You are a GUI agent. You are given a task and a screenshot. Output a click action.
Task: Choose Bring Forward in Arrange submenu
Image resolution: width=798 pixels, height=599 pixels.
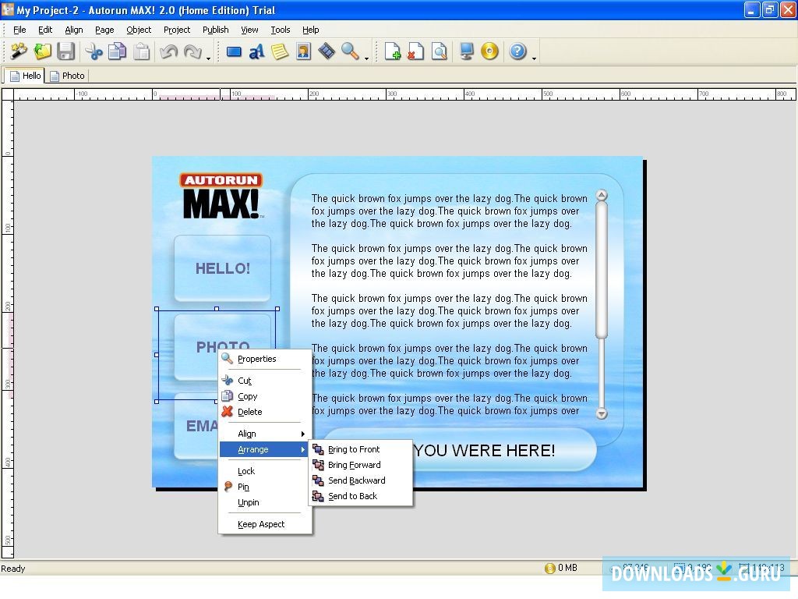pyautogui.click(x=360, y=465)
